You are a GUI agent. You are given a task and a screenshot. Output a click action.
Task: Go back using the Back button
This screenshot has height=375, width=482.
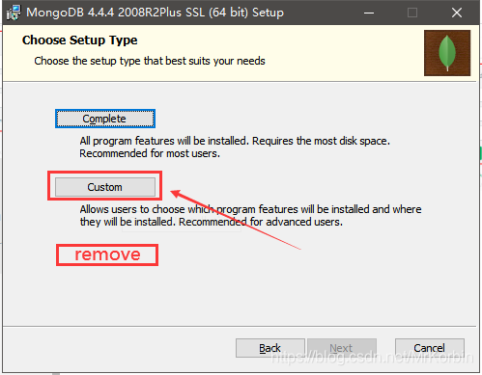pos(270,348)
